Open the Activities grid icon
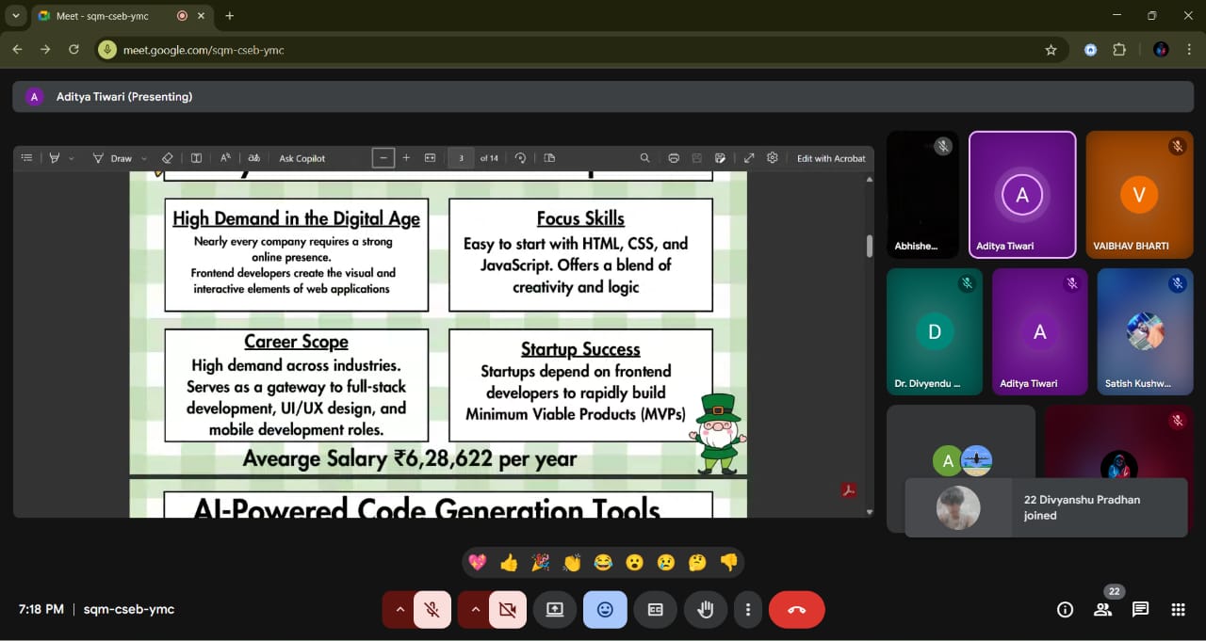 1178,610
